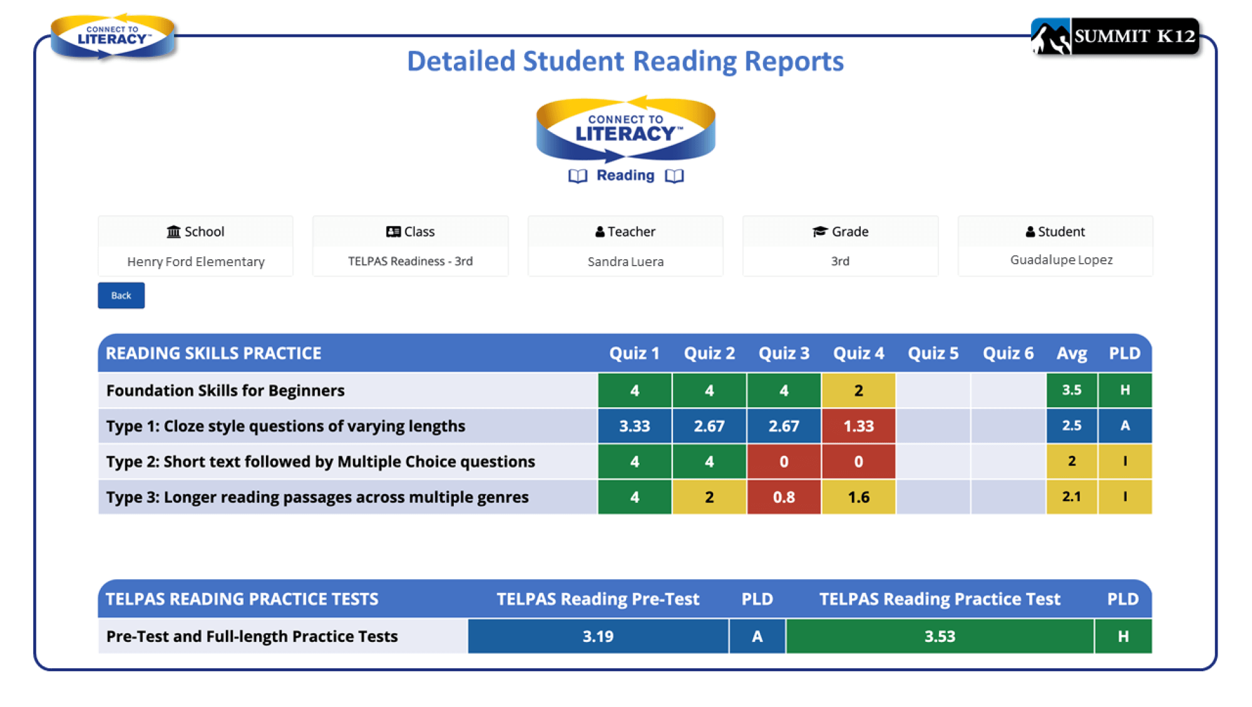Click the READING SKILLS PRACTICE heading

coord(213,353)
